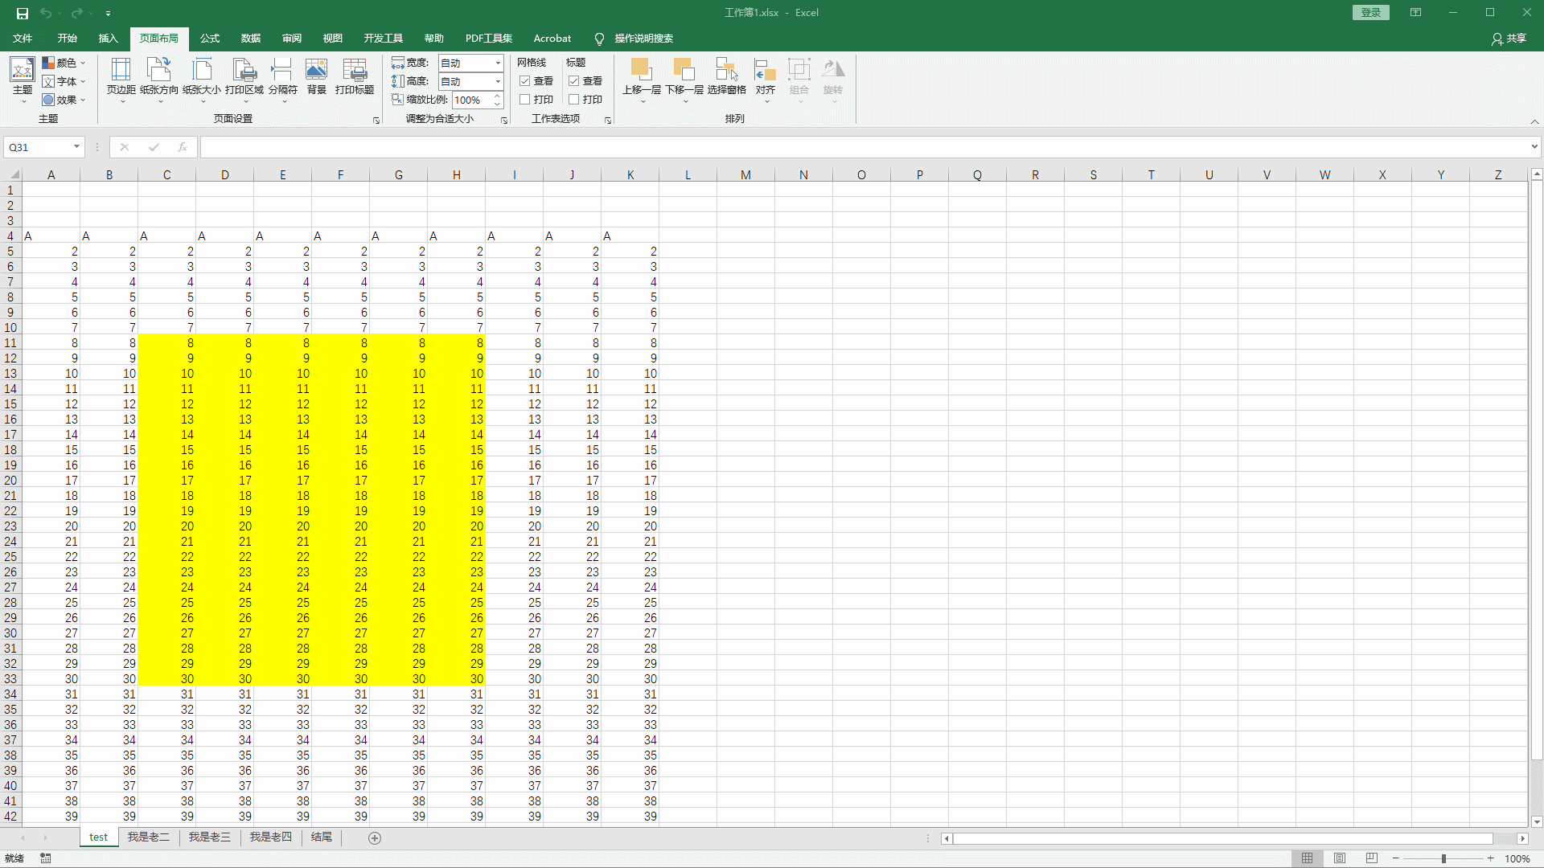Open sheet tab 我是老四
The height and width of the screenshot is (868, 1544).
271,837
